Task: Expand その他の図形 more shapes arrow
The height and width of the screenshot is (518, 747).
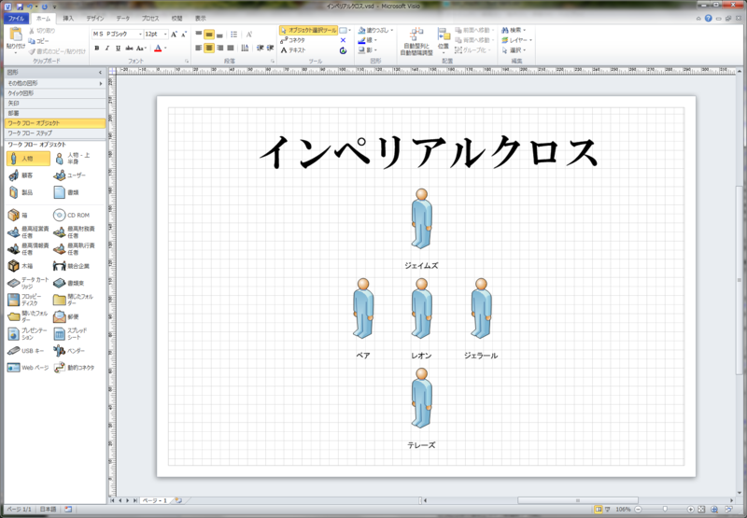Action: [101, 83]
